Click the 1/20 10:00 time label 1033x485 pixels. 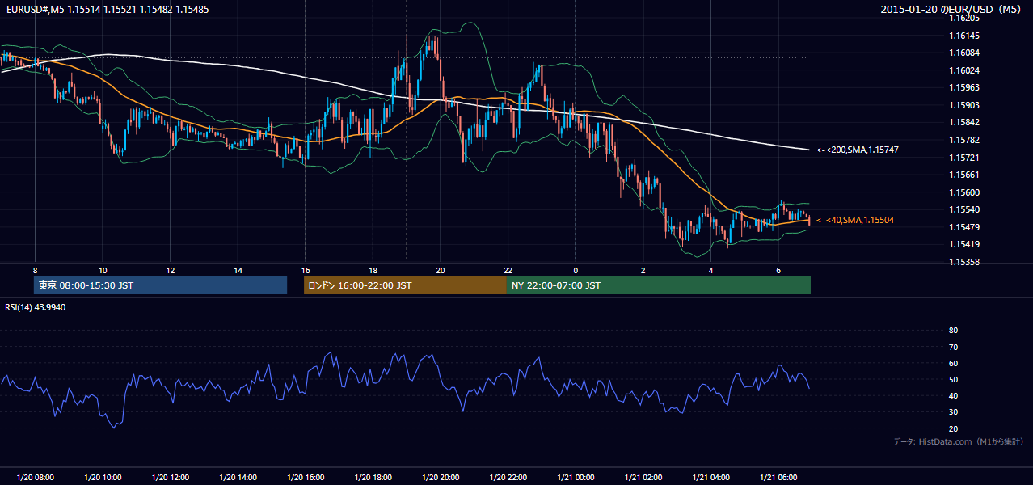coord(103,477)
